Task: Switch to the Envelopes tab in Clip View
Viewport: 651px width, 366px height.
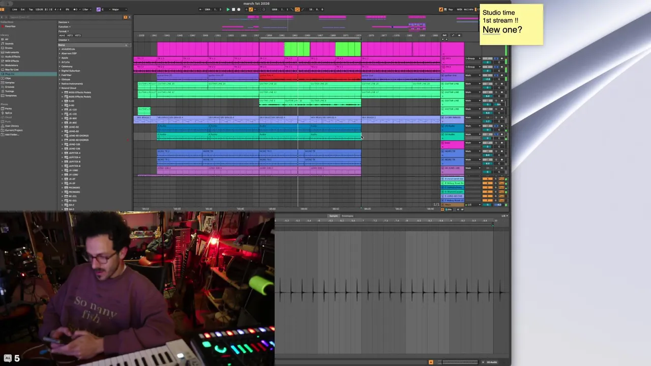Action: (x=347, y=216)
